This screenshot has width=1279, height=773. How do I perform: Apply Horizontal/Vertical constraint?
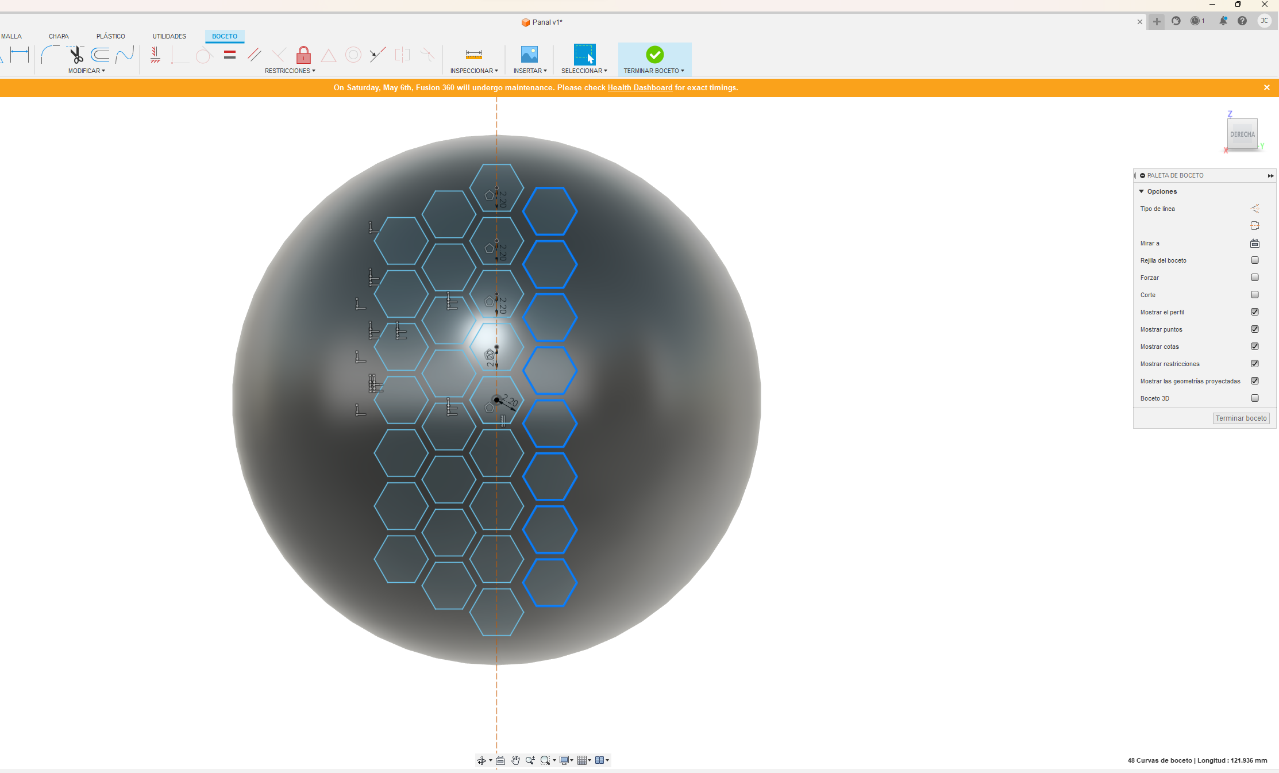[x=155, y=55]
